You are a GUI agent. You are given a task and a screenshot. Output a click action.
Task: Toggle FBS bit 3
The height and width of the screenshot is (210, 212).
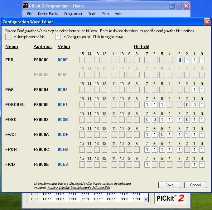click(179, 60)
